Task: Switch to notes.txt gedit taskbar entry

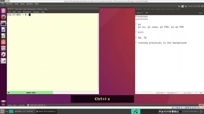Action: coord(37,105)
